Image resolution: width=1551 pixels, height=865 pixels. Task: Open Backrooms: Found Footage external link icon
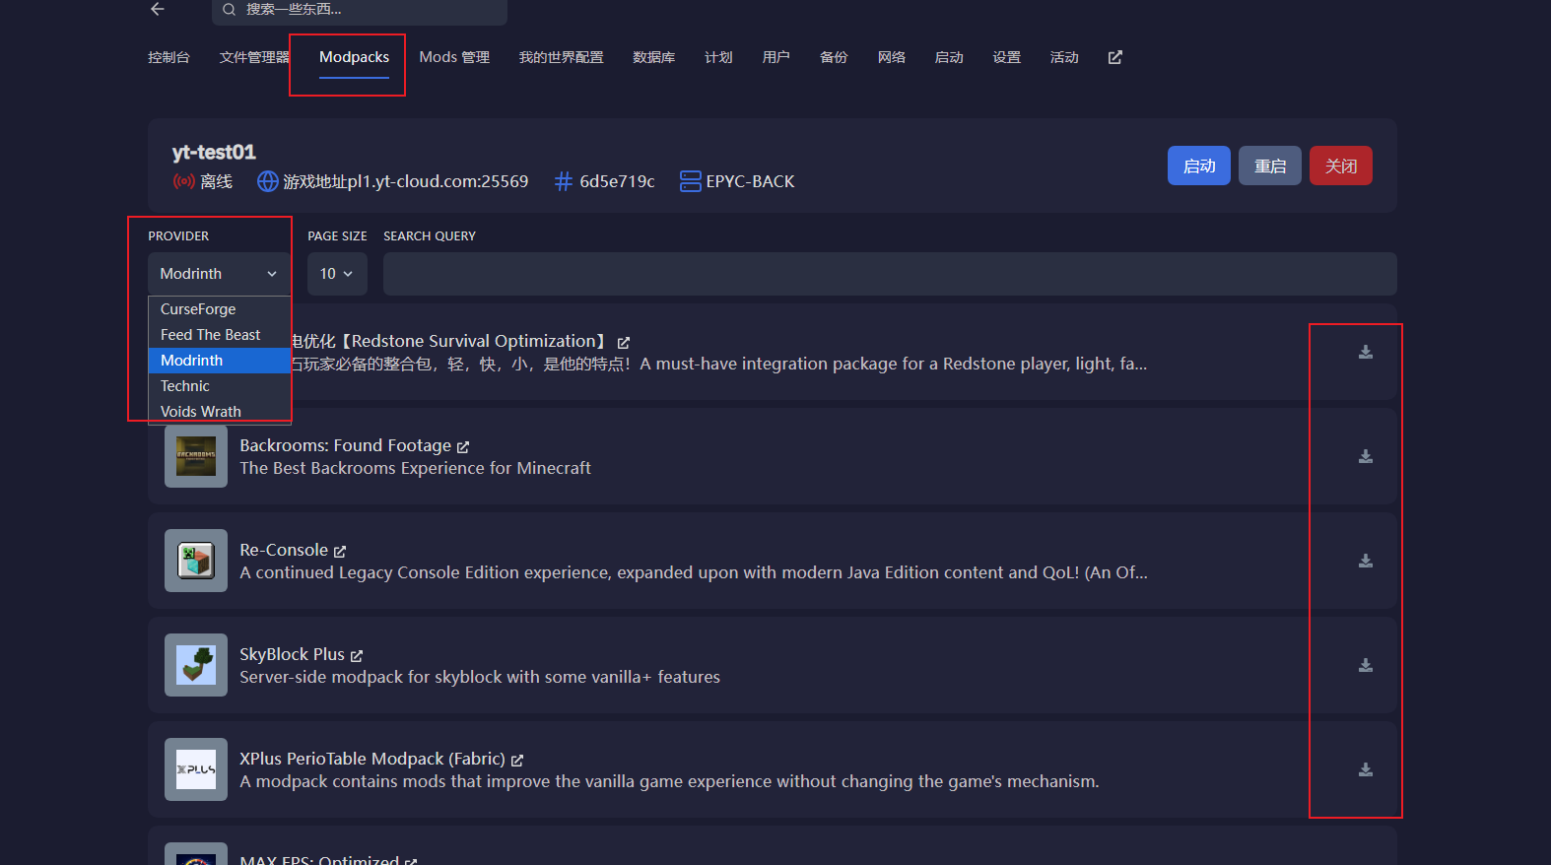(x=463, y=447)
